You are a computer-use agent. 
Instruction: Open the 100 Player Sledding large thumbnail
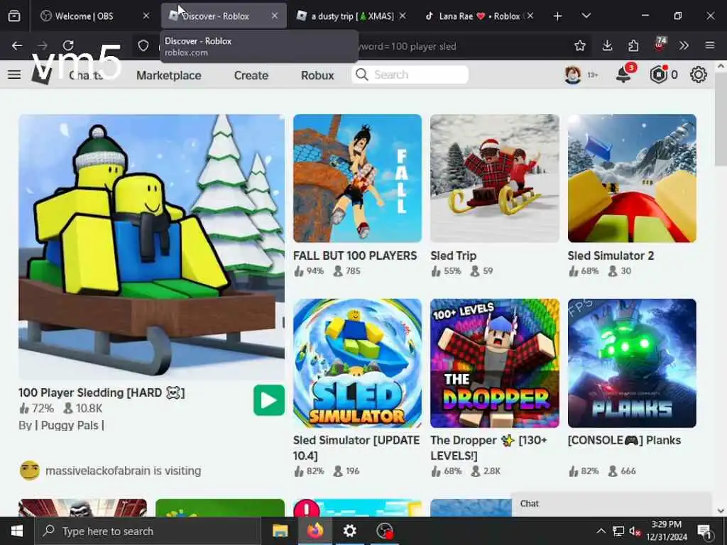coord(152,247)
